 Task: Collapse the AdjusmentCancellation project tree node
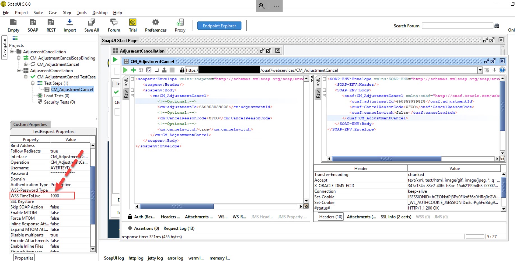tap(12, 51)
